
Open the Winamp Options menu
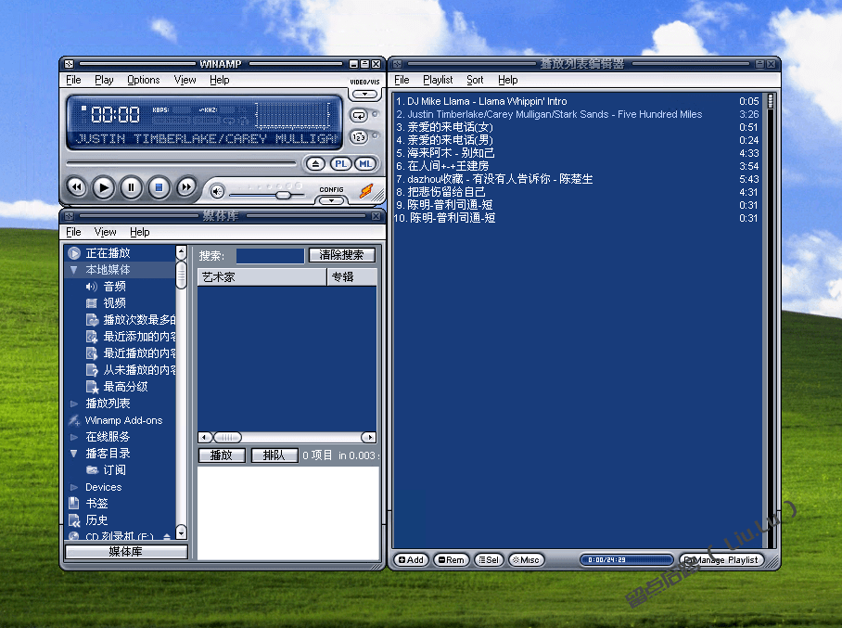pos(144,80)
